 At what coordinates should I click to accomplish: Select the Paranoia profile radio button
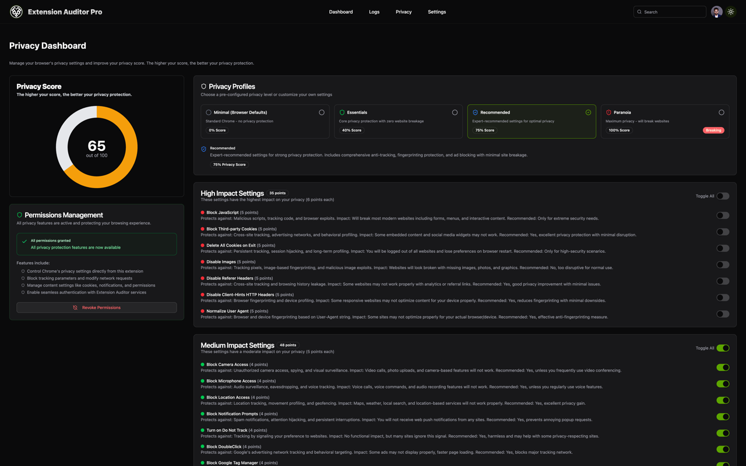click(x=722, y=112)
